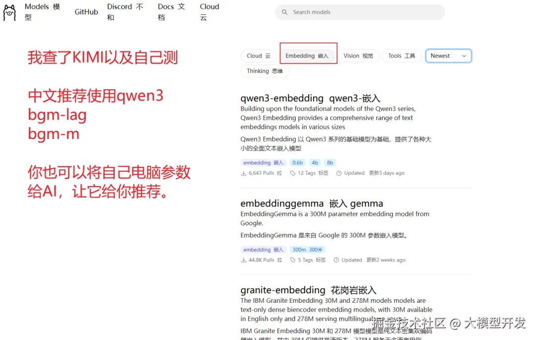Open the granite-embedding model page
Viewport: 536px width, 340px height.
308,290
